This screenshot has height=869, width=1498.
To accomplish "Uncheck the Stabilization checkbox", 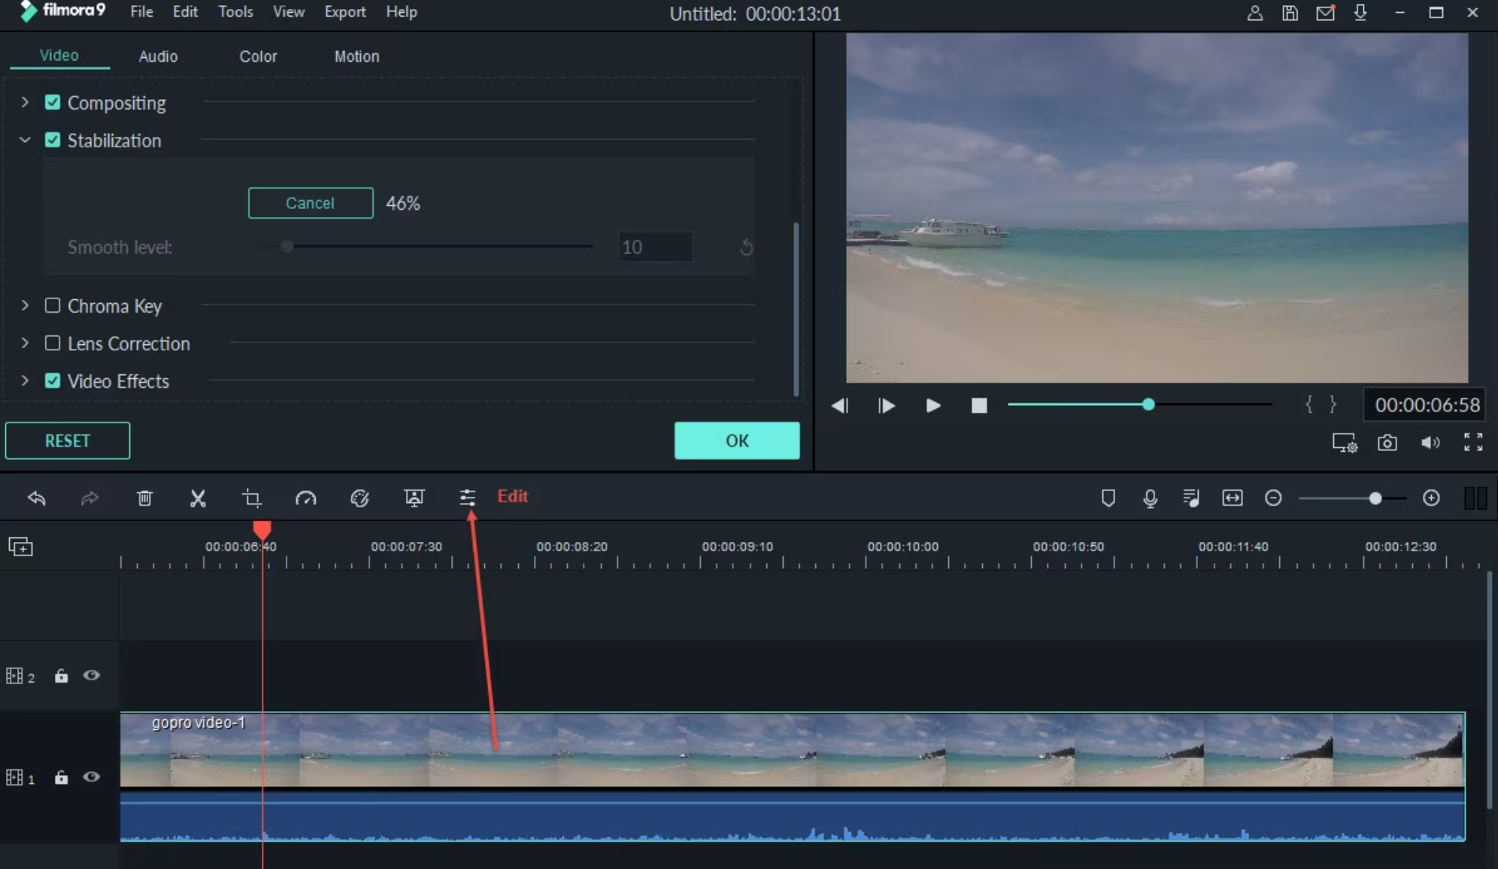I will [53, 141].
